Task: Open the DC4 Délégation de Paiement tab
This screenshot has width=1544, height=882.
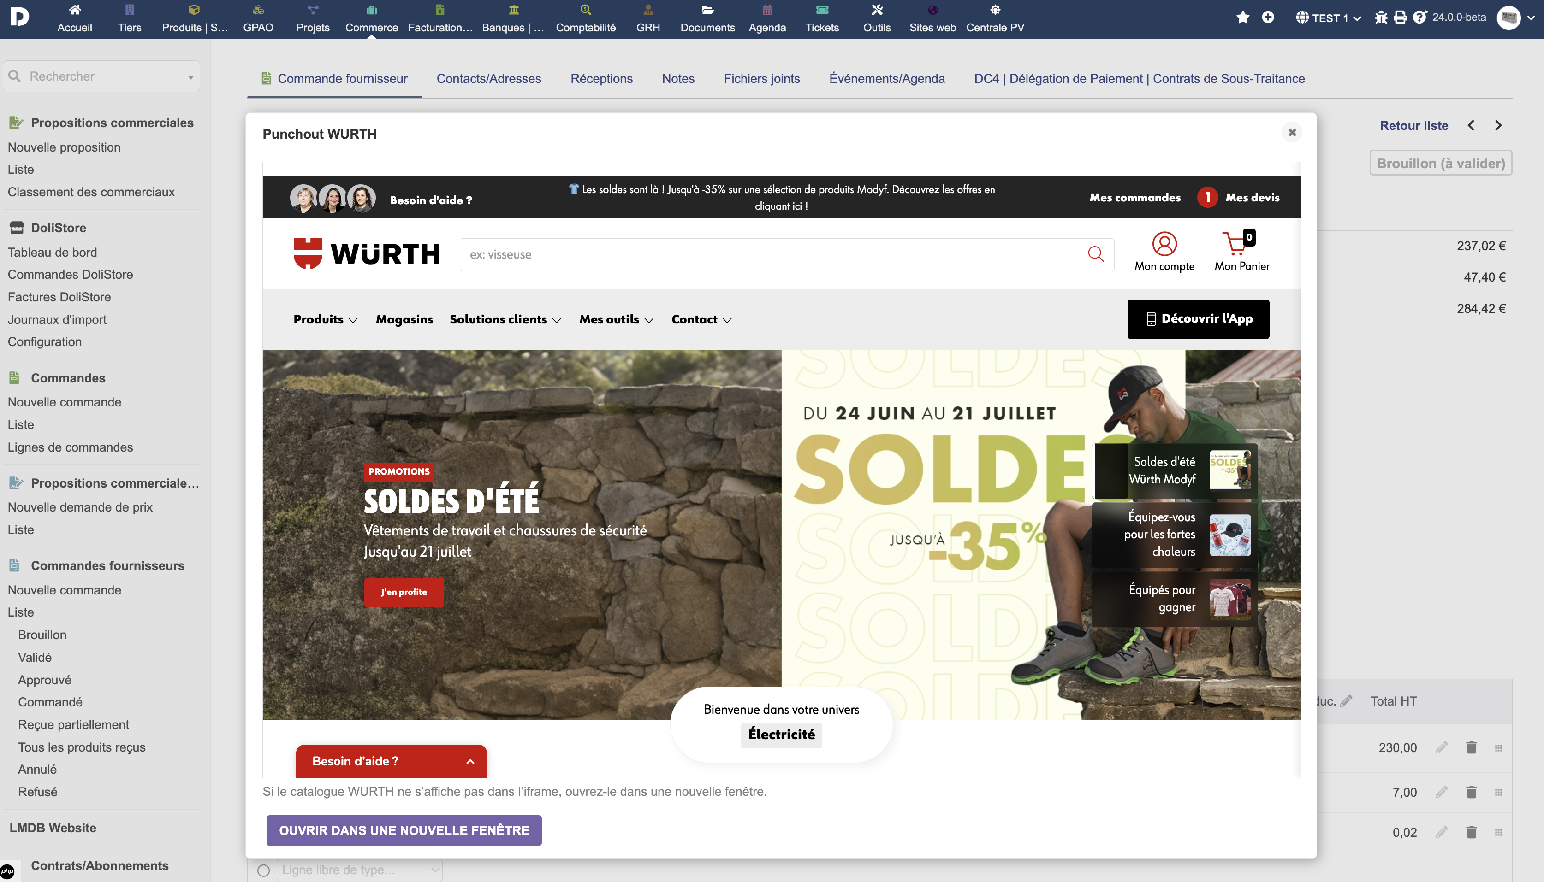Action: click(x=1139, y=79)
